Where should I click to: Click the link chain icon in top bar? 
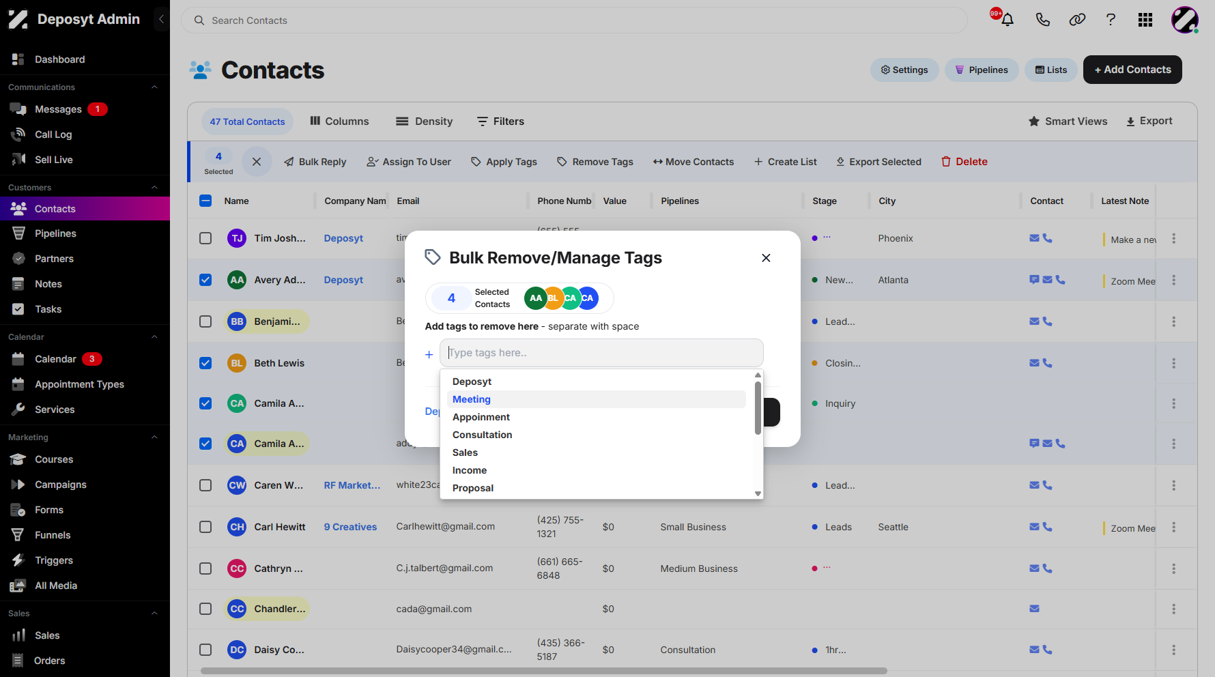click(1077, 20)
